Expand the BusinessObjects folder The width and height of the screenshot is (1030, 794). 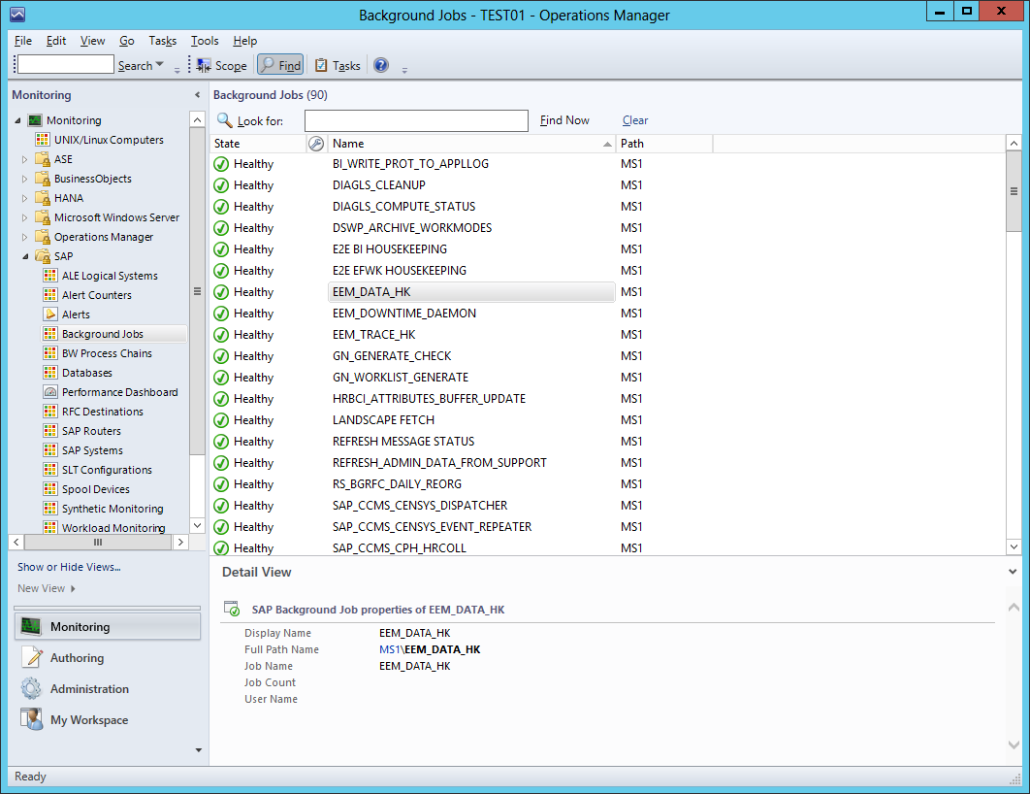[25, 179]
